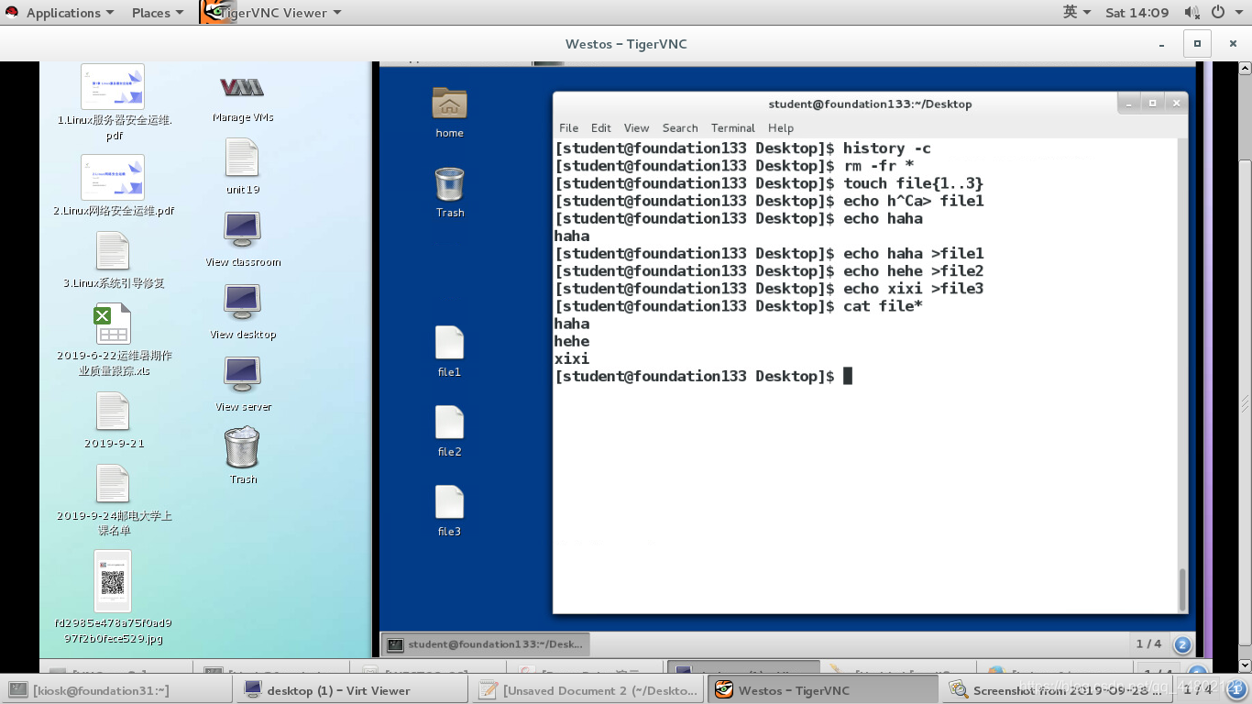Image resolution: width=1252 pixels, height=704 pixels.
Task: Open terminal Help menu
Action: pyautogui.click(x=781, y=128)
